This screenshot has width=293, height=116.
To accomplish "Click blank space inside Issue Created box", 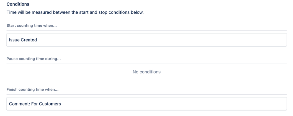I will click(161, 40).
